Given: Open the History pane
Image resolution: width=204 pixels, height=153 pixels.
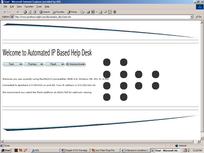Looking at the screenshot, I should coord(72,12).
